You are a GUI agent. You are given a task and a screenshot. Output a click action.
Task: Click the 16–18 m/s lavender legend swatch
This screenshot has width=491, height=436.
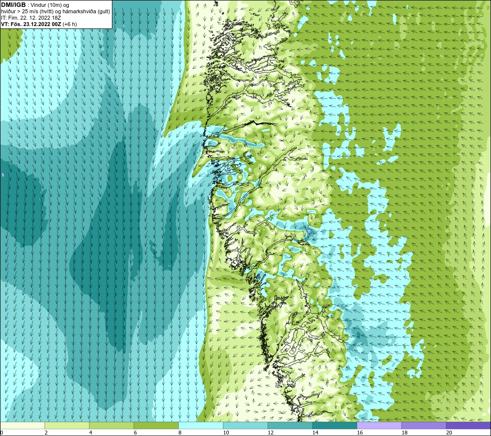(379, 426)
